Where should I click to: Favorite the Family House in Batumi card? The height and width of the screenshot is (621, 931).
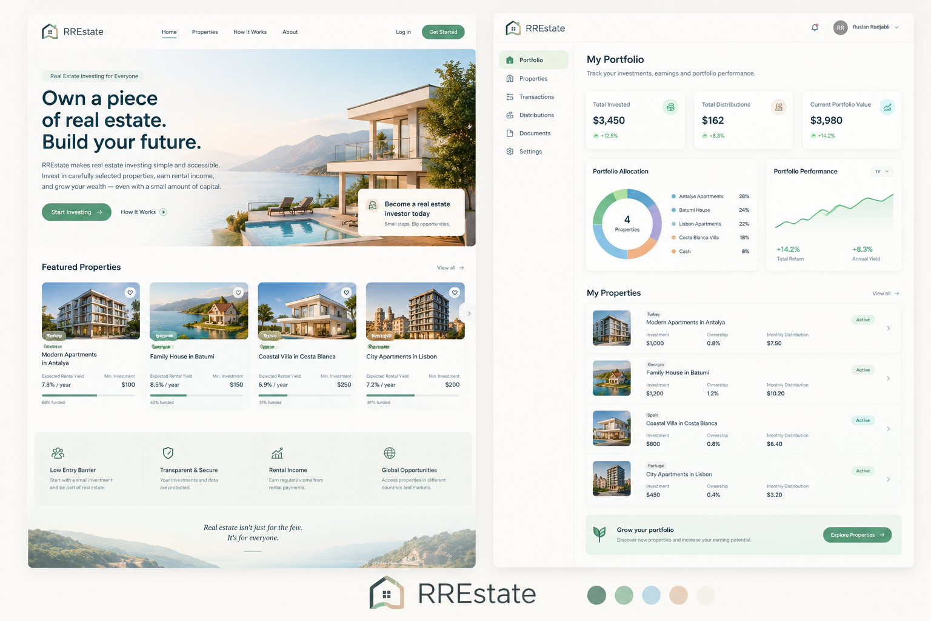(x=238, y=292)
